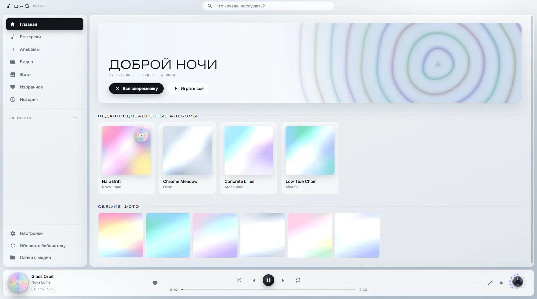This screenshot has height=299, width=537.
Task: Open Все треки section
Action: point(45,37)
